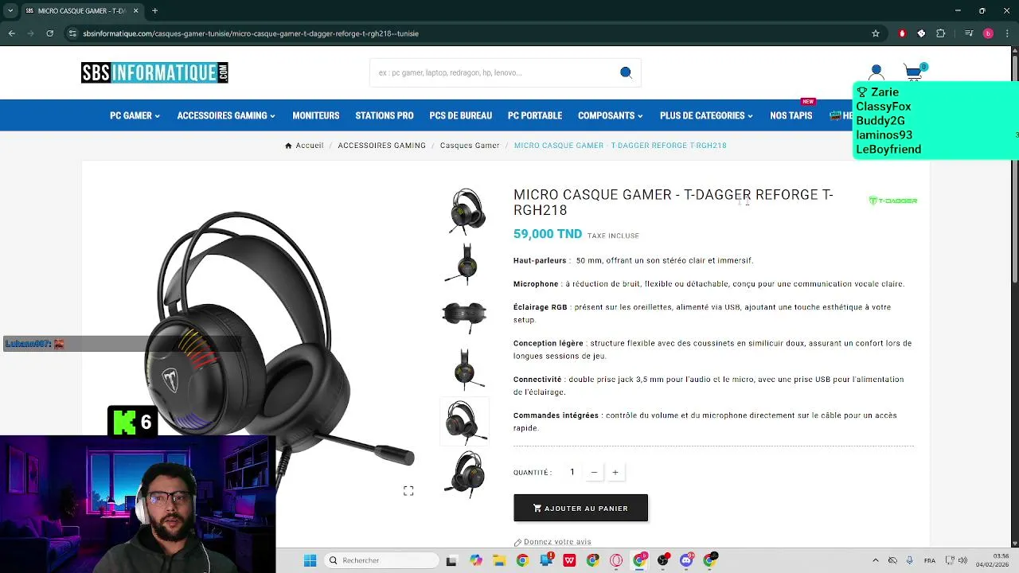1019x573 pixels.
Task: Click the Casques Gamer breadcrumb link
Action: click(x=470, y=146)
